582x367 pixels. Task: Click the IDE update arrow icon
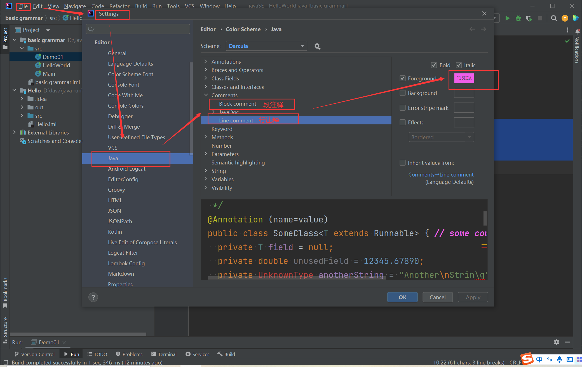coord(565,18)
